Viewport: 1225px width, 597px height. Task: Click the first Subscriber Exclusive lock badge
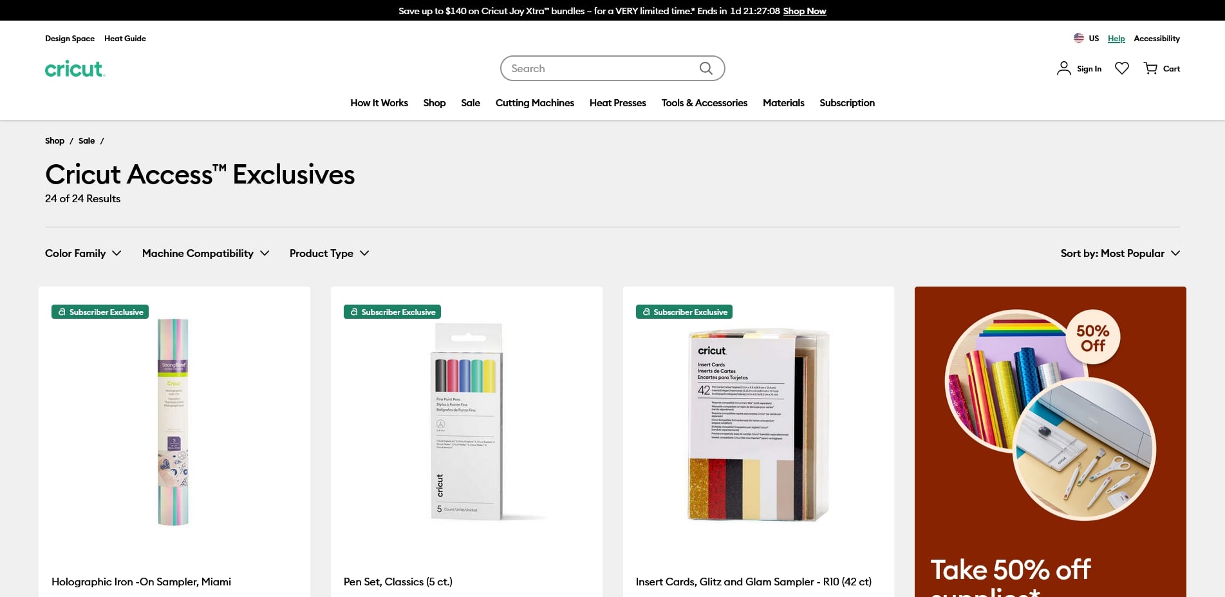click(100, 312)
